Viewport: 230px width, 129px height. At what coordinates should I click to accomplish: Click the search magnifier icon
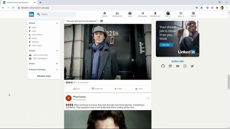coord(38,14)
